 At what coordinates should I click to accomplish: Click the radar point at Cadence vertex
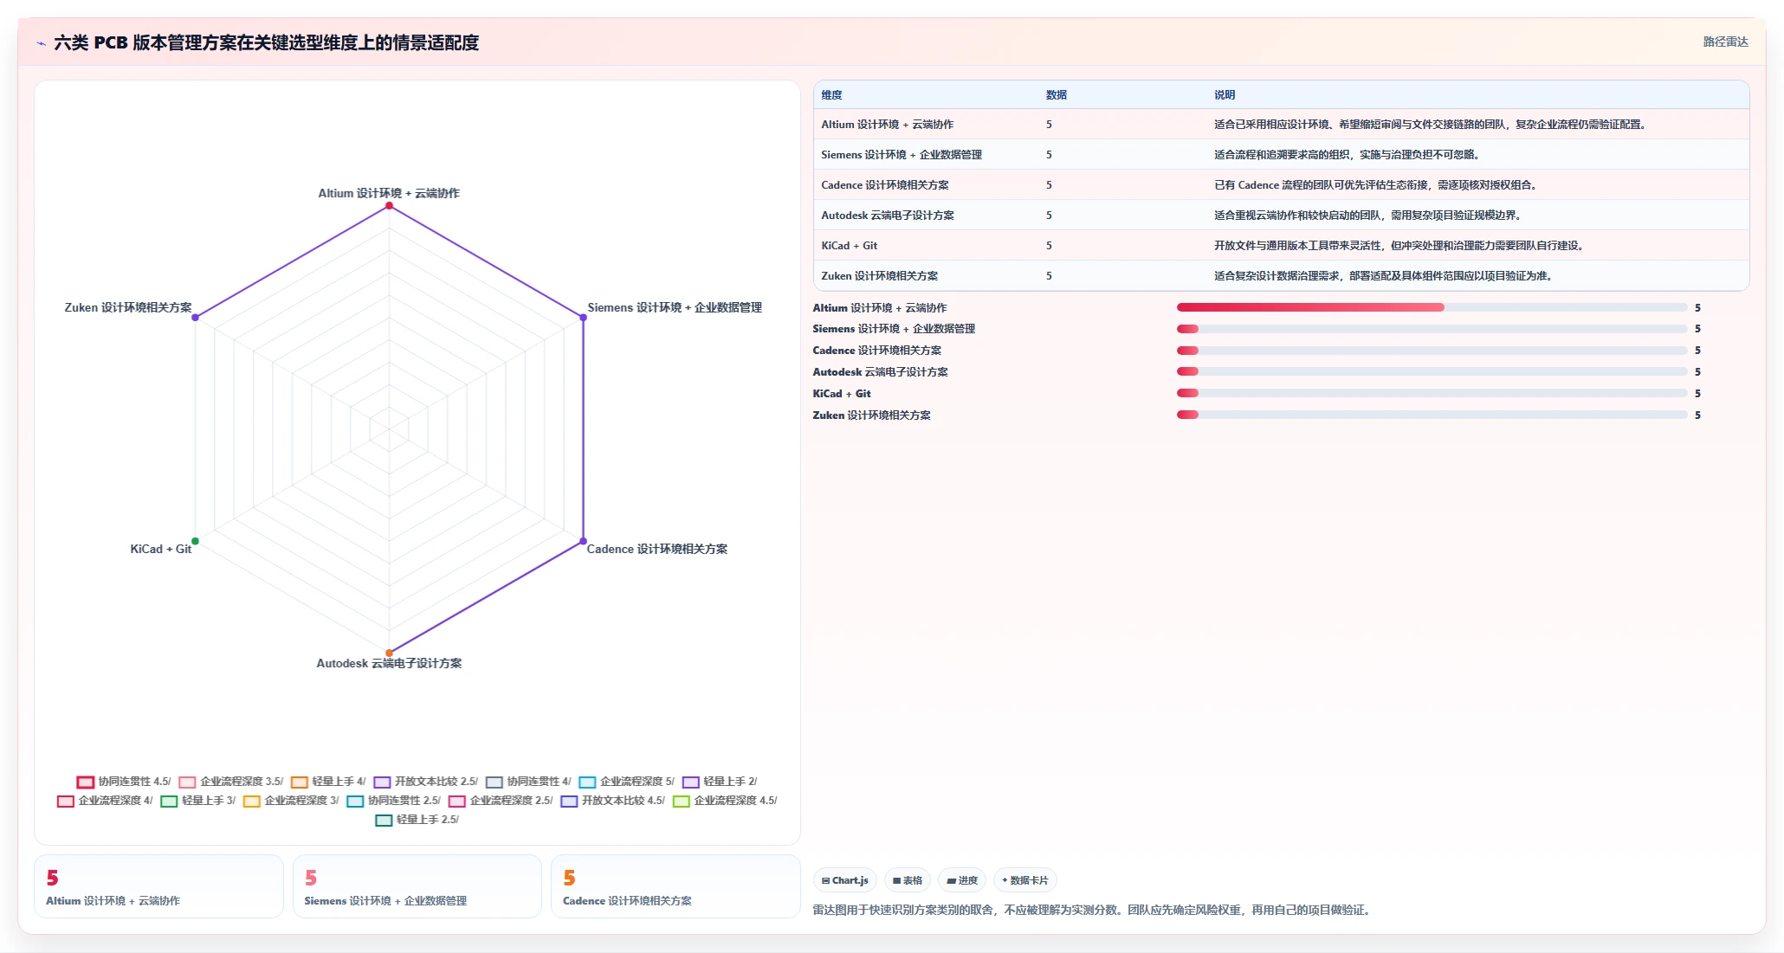(583, 541)
